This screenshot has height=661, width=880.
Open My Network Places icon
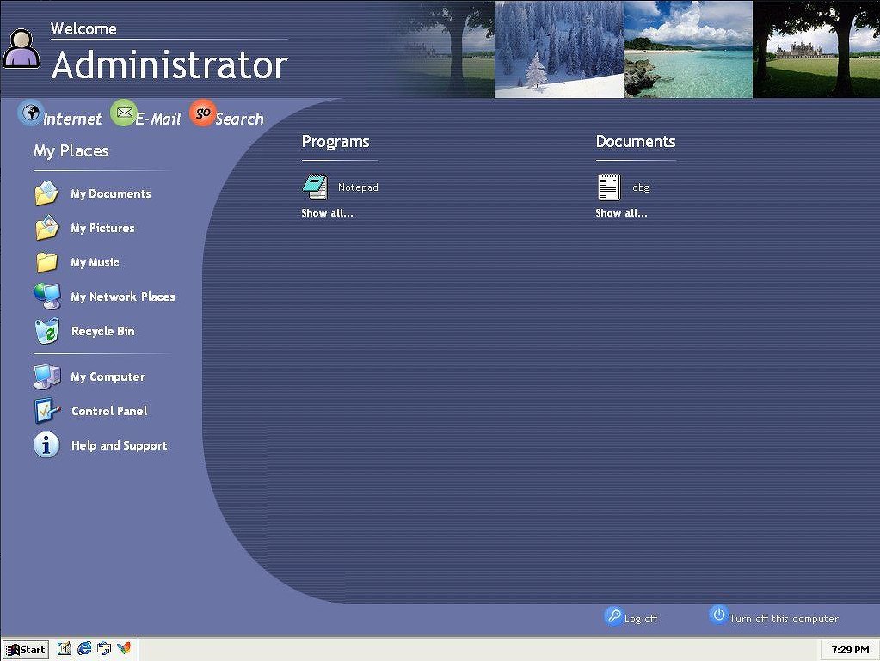tap(47, 296)
